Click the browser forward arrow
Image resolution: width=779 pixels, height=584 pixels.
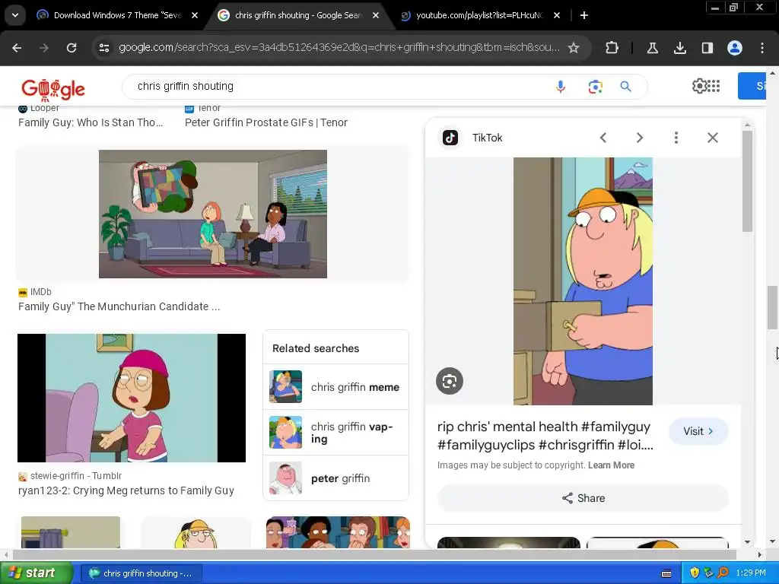click(x=43, y=48)
